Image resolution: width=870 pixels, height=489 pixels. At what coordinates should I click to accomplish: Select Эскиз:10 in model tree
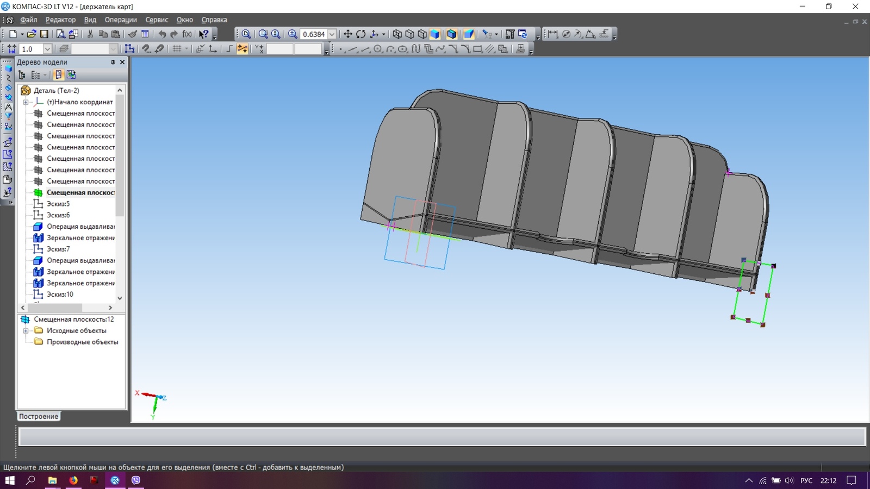point(60,294)
